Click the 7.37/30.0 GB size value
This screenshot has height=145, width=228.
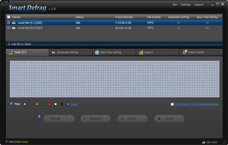click(x=123, y=23)
